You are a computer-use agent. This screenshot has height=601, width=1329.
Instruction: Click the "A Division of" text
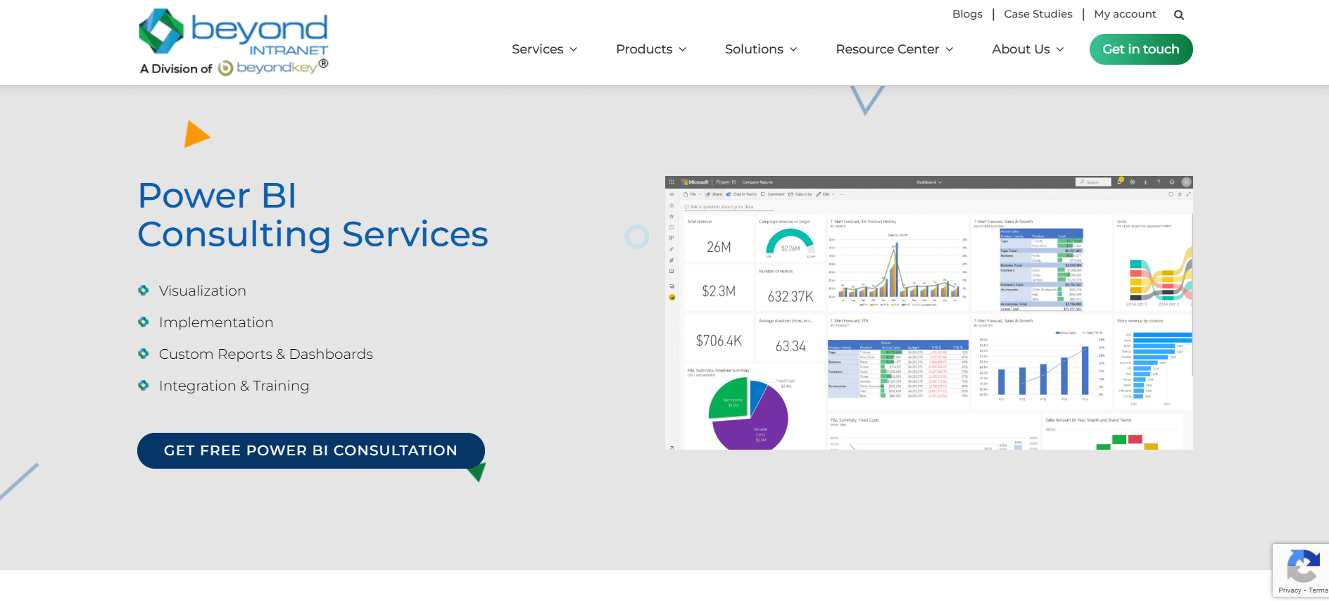176,69
